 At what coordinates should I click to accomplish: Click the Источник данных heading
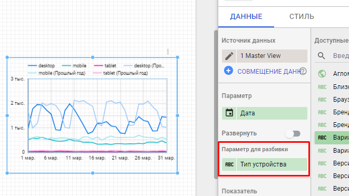[x=248, y=41]
